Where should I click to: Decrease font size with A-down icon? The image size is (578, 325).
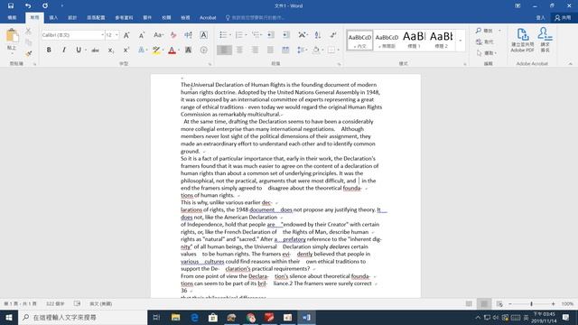pyautogui.click(x=142, y=35)
